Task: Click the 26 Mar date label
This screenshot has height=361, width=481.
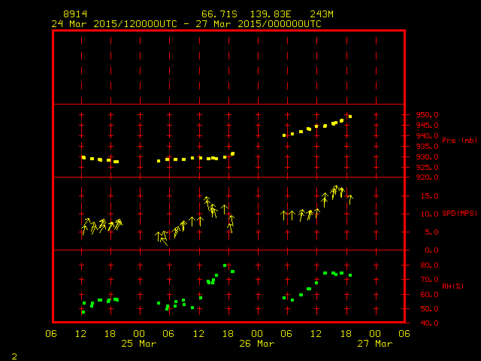Action: point(256,344)
